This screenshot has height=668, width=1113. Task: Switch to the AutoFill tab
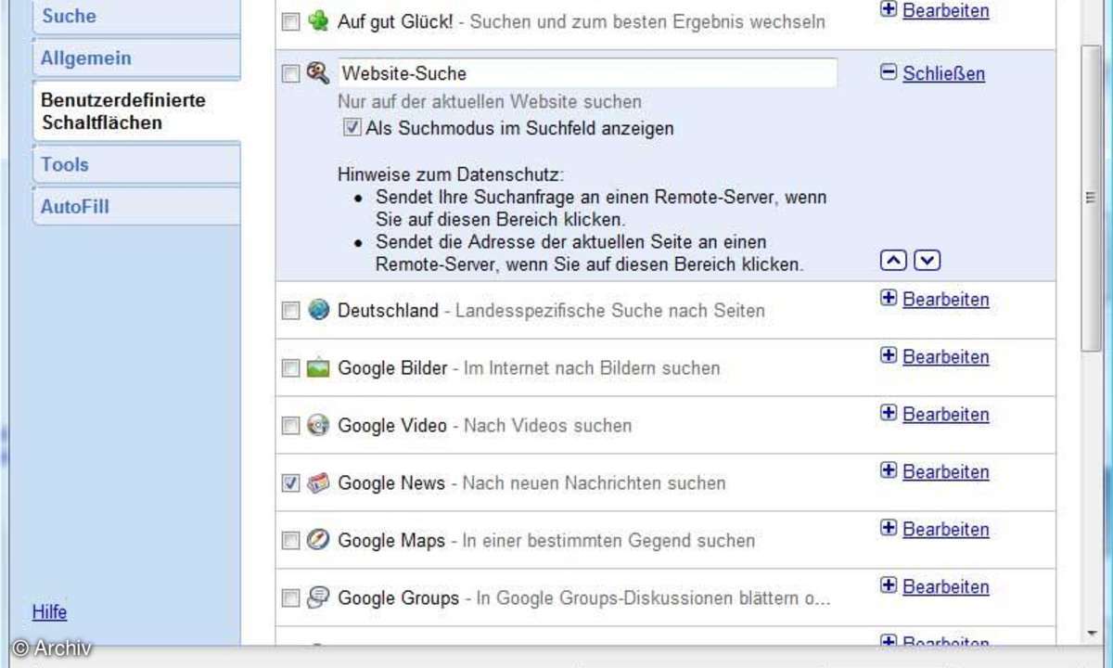pos(136,207)
